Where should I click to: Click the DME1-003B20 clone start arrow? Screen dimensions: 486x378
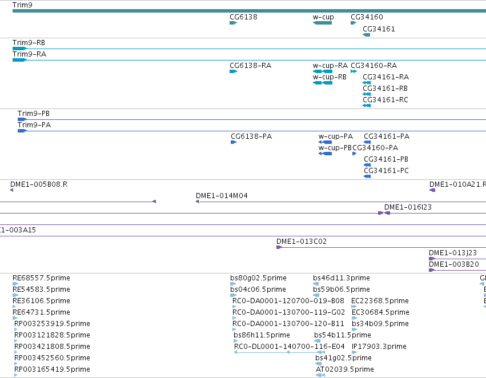coord(432,270)
